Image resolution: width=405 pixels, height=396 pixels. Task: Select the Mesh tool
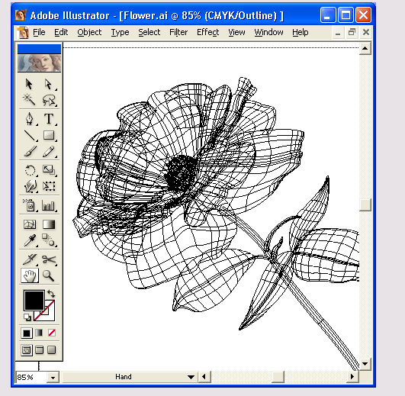coord(30,224)
